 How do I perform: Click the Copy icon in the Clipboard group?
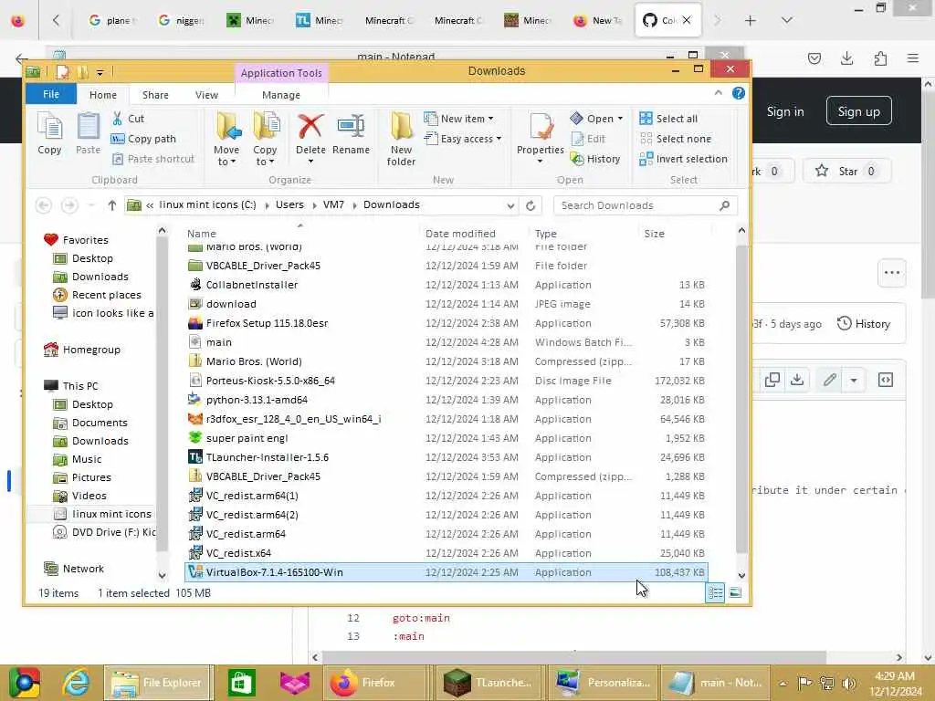[x=49, y=126]
